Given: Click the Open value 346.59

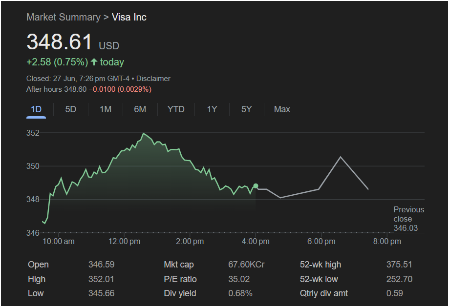Looking at the screenshot, I should coord(101,265).
